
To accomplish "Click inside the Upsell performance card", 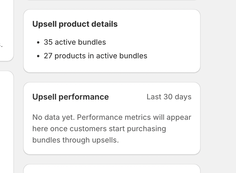I will tap(112, 118).
